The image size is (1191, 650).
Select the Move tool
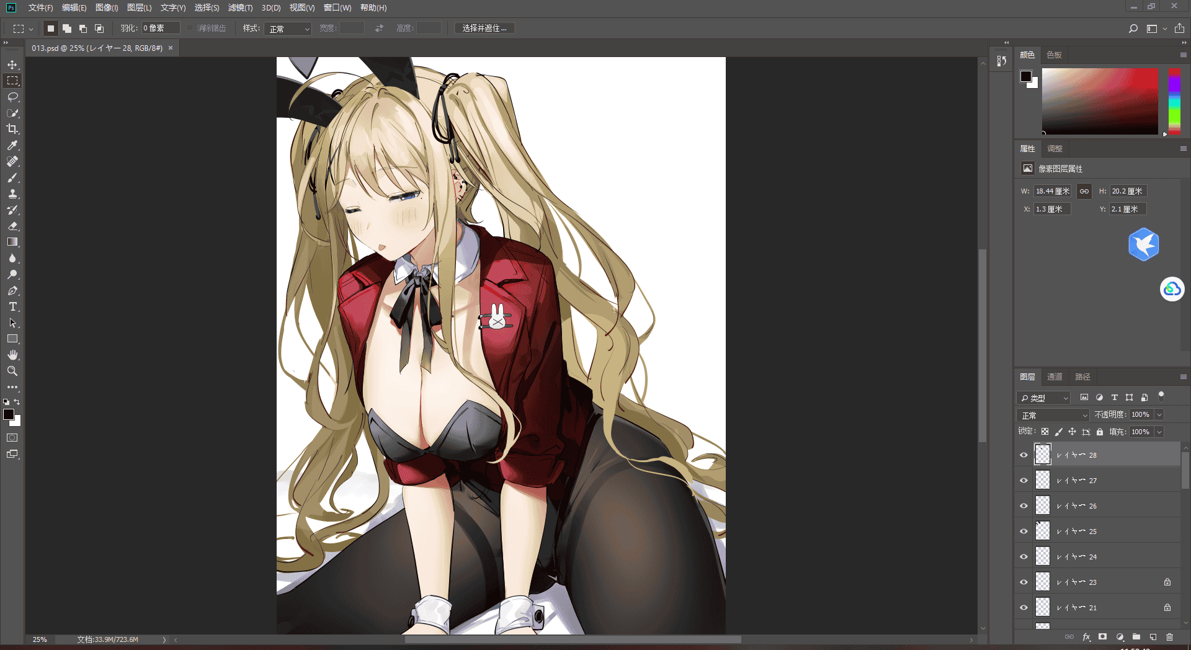pos(12,65)
